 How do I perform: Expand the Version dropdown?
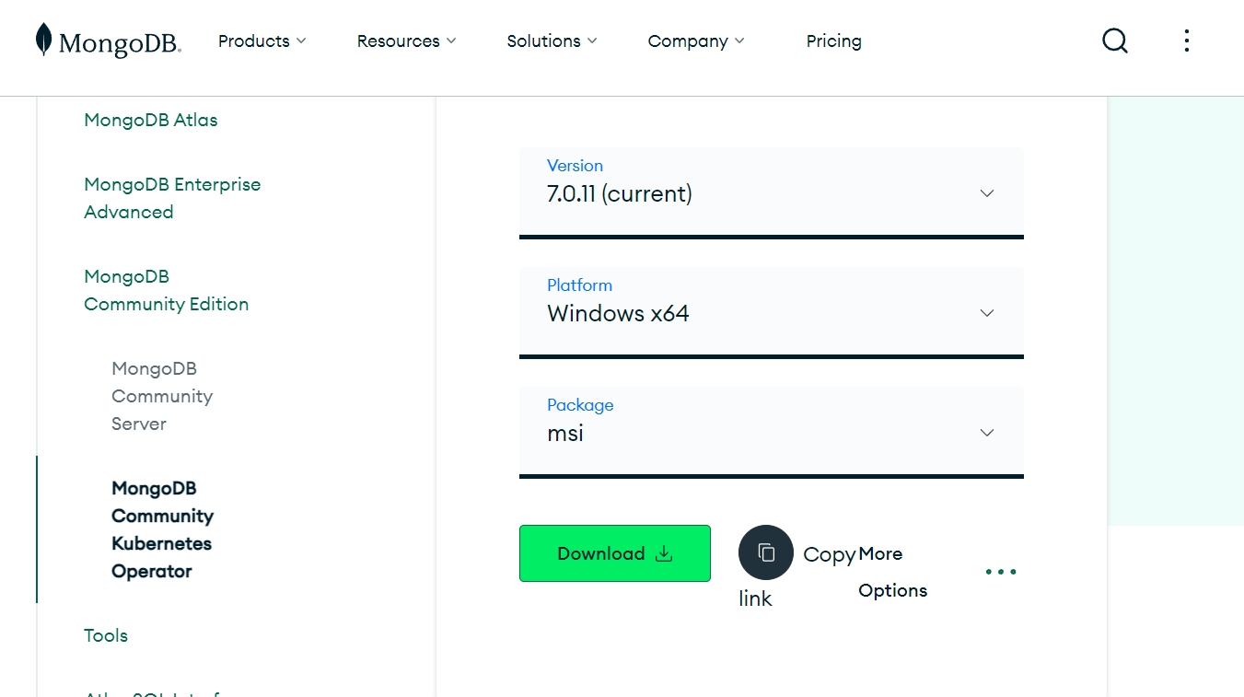[771, 193]
